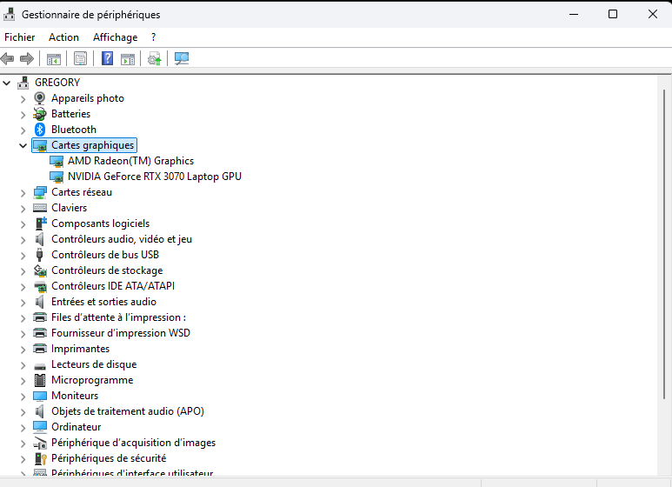Image resolution: width=672 pixels, height=487 pixels.
Task: Click the Composants logiciels icon
Action: tap(40, 223)
